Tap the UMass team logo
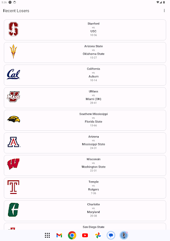The height and width of the screenshot is (241, 170). [13, 96]
